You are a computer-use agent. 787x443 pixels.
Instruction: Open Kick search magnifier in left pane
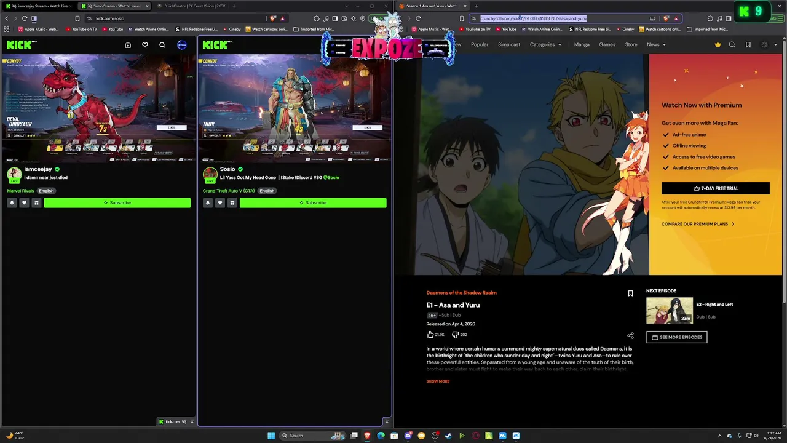pos(162,45)
